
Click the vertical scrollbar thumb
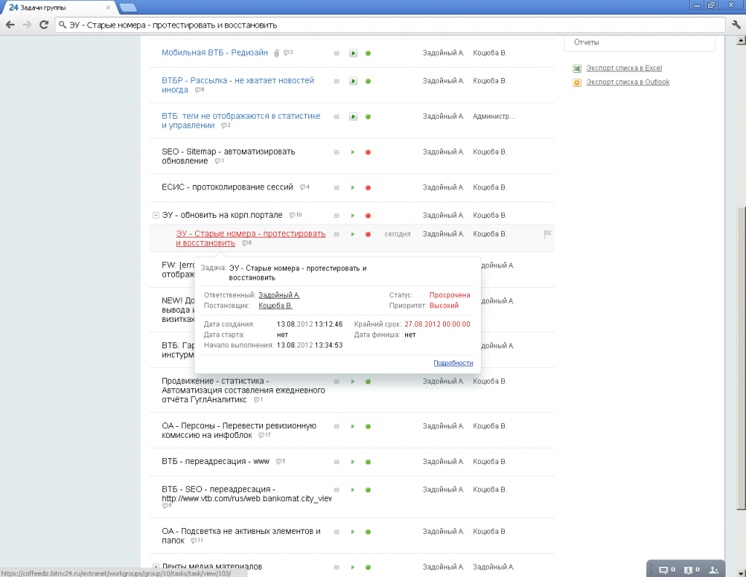click(741, 358)
